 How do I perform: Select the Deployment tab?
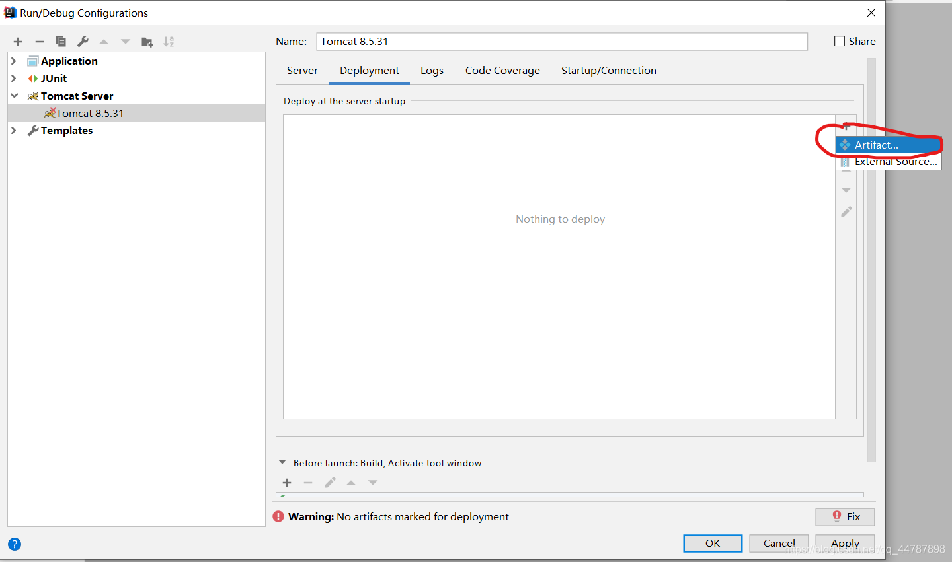coord(370,71)
